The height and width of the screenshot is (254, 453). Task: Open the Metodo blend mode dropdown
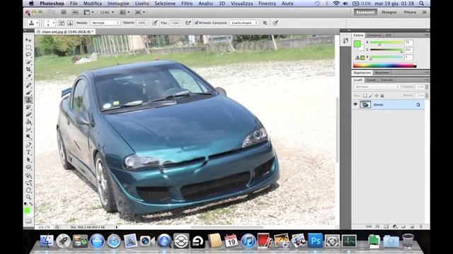105,23
